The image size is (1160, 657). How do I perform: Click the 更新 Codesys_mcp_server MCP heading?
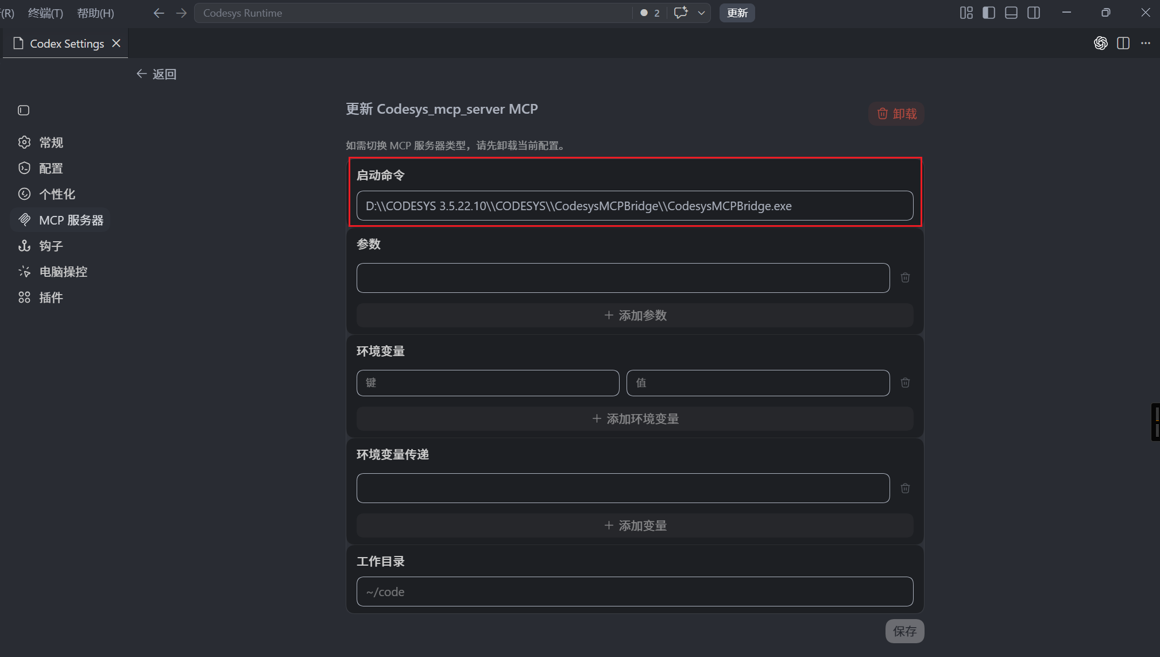(x=442, y=109)
